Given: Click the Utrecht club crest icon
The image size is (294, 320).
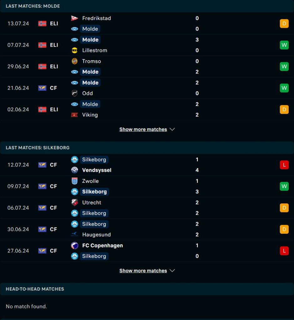Looking at the screenshot, I should point(75,202).
